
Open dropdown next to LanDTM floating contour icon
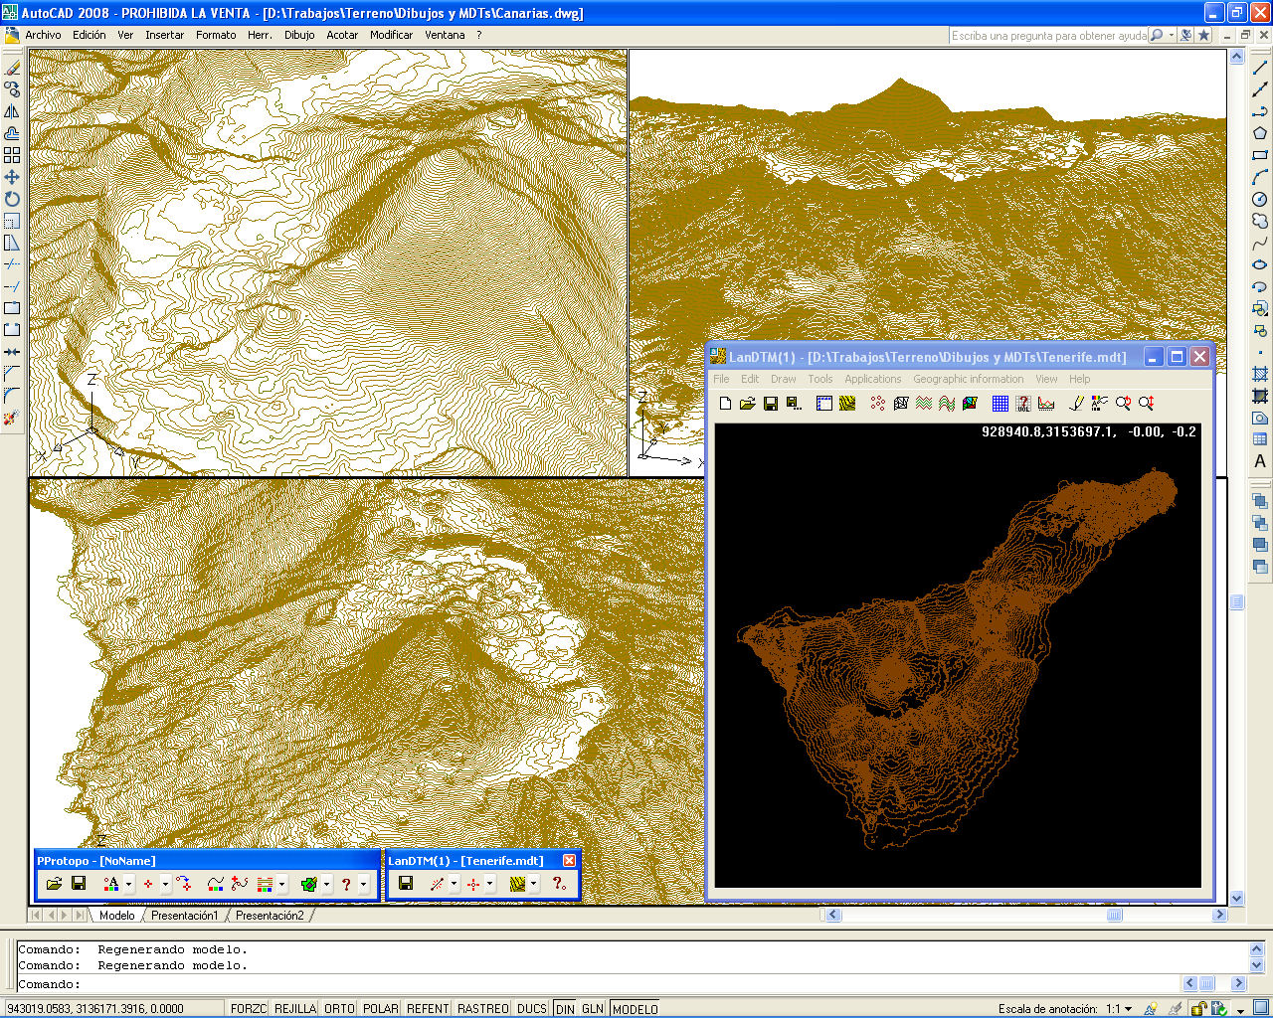click(x=534, y=884)
